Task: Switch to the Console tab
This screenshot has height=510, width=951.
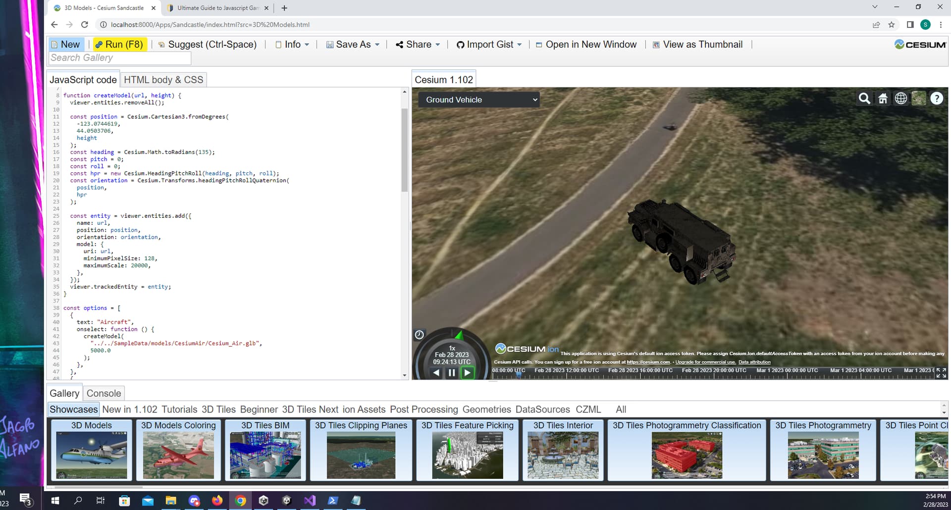Action: coord(104,393)
